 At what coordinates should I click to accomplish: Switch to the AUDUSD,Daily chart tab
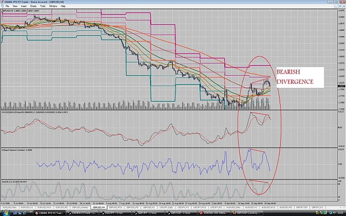[234, 207]
